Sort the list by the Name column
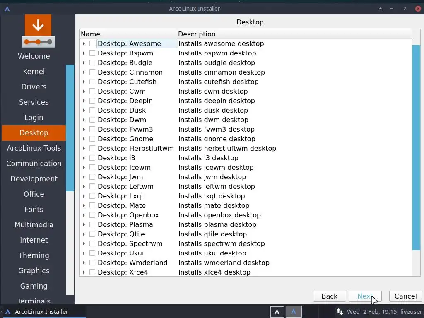 click(128, 34)
